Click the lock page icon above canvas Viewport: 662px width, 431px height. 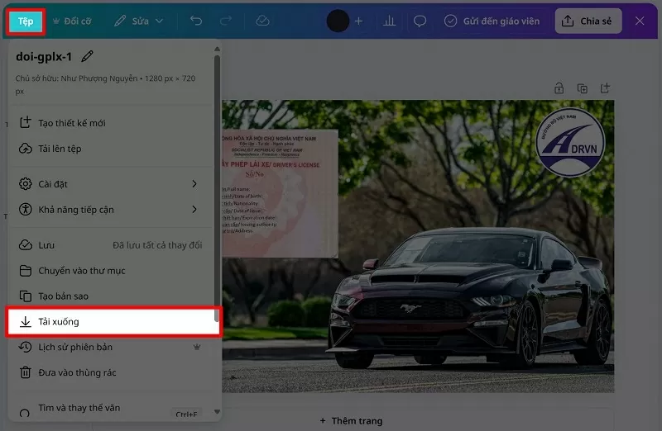point(559,88)
